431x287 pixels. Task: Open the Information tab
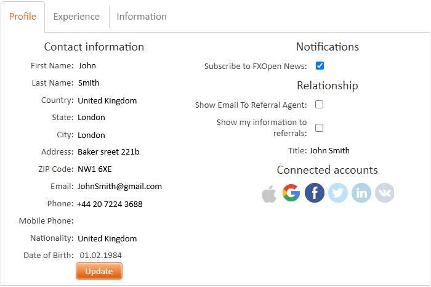pyautogui.click(x=142, y=17)
